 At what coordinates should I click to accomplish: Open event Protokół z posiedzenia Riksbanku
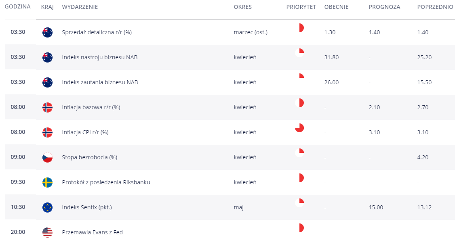click(x=106, y=182)
